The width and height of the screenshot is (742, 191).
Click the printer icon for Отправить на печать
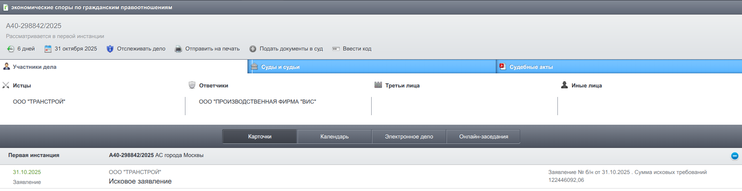(x=178, y=49)
